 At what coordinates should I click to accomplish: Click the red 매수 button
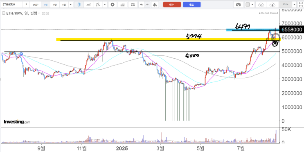click(x=172, y=4)
